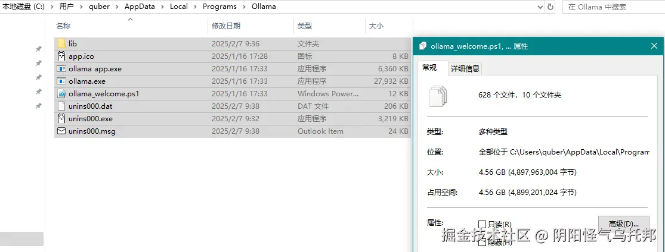Click the 3,219 KB size cell

[x=393, y=118]
